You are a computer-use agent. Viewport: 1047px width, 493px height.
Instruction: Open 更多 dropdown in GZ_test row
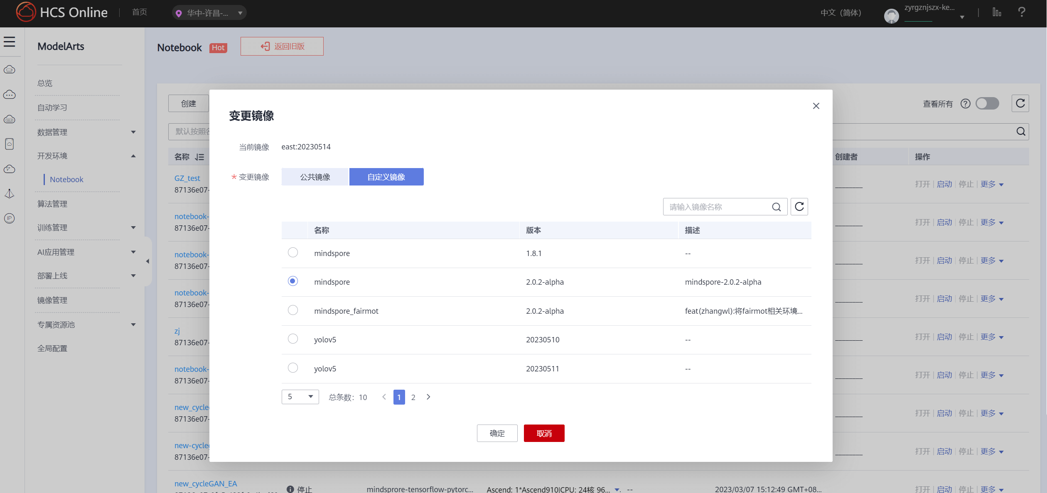(x=992, y=184)
